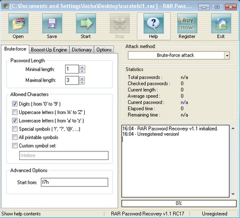The image size is (240, 218).
Task: Click the 'Current password' n/a value
Action: (185, 102)
